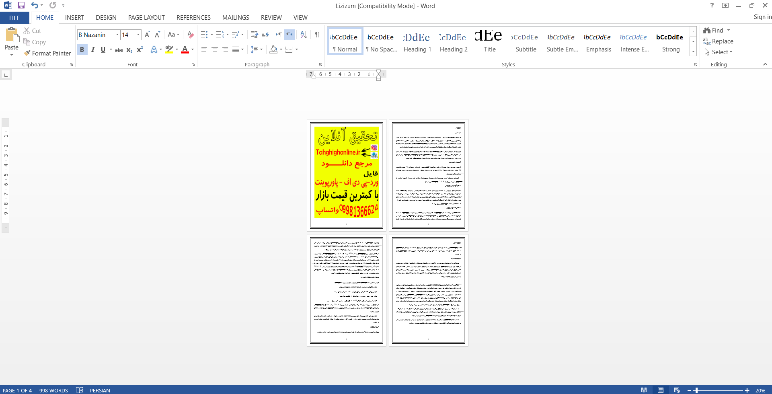Align text to the left
This screenshot has width=772, height=394.
coord(204,49)
